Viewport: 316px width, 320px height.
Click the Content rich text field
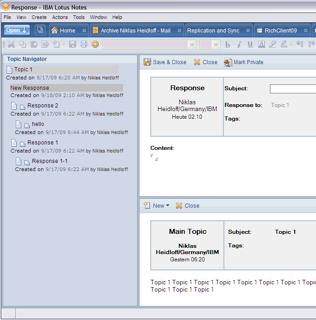pos(154,157)
